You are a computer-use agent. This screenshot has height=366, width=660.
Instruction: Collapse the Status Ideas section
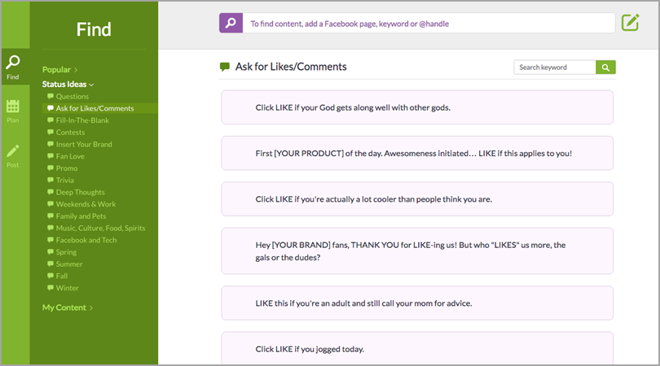pos(68,85)
